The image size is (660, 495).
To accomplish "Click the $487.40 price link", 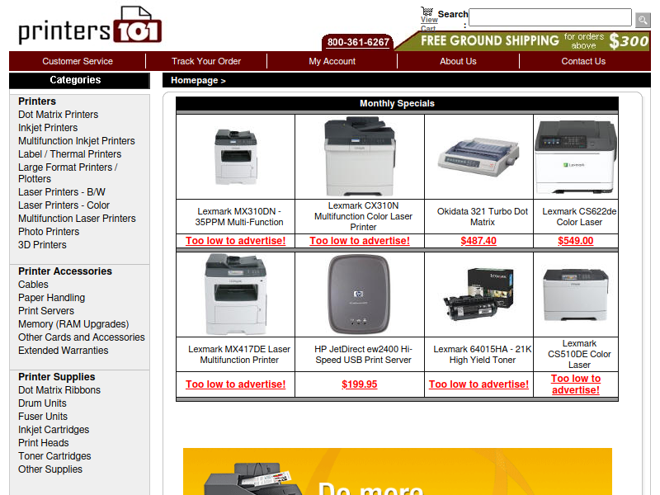I will tap(478, 241).
